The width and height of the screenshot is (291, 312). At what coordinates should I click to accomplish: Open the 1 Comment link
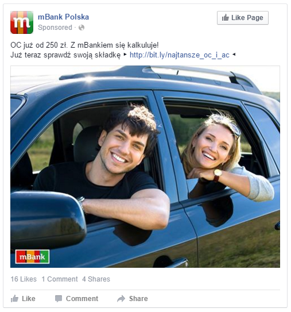coord(60,279)
